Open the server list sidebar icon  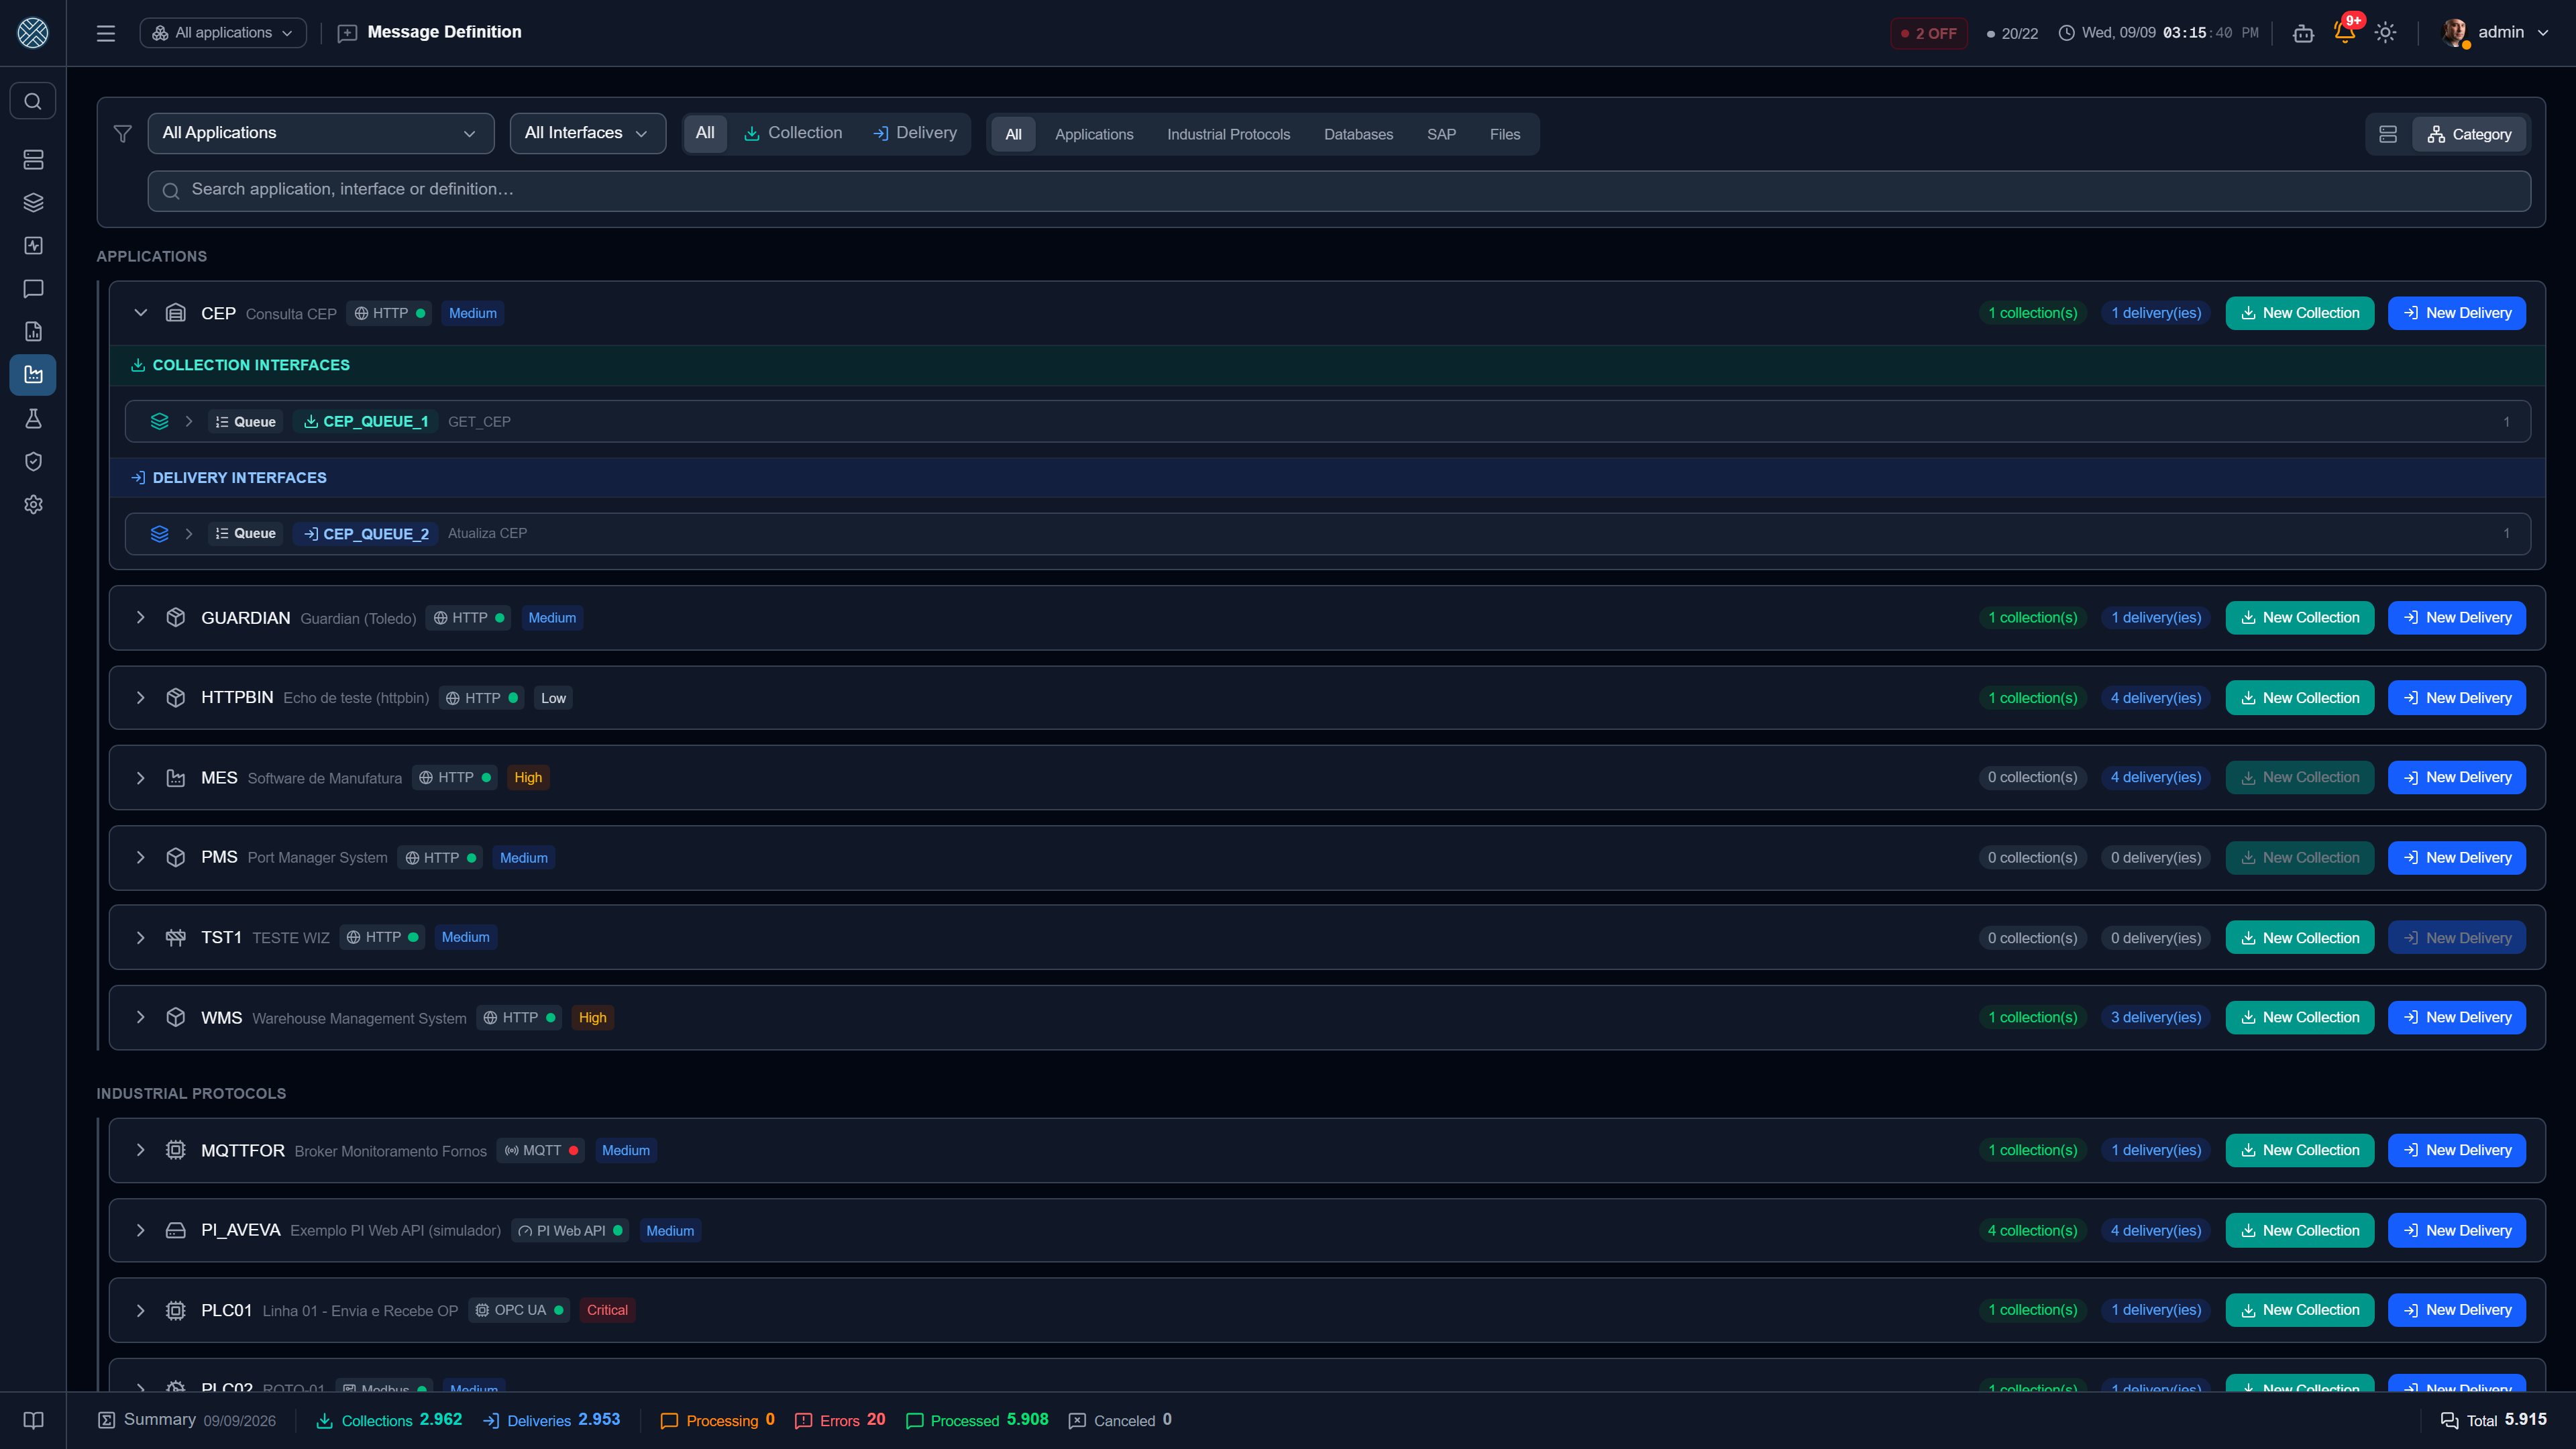click(33, 160)
